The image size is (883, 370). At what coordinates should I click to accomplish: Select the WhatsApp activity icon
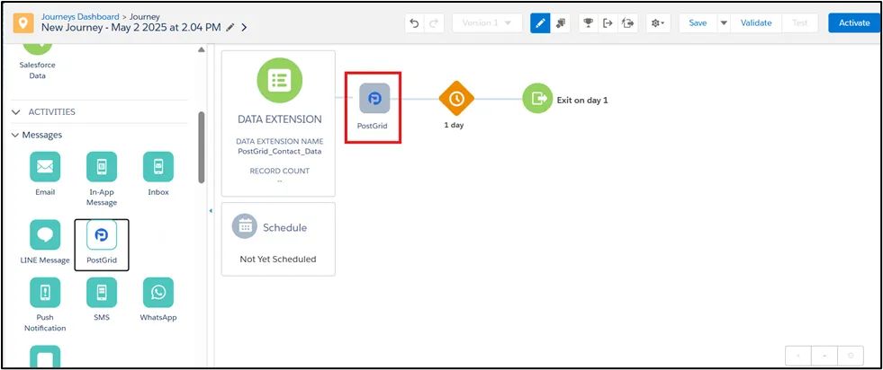(x=158, y=293)
